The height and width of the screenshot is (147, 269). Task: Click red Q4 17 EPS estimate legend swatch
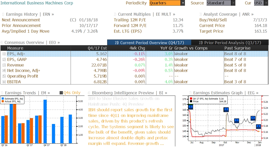pos(191,99)
